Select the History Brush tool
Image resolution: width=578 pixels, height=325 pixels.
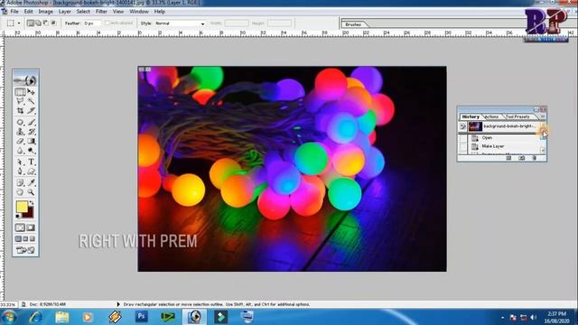tap(32, 132)
